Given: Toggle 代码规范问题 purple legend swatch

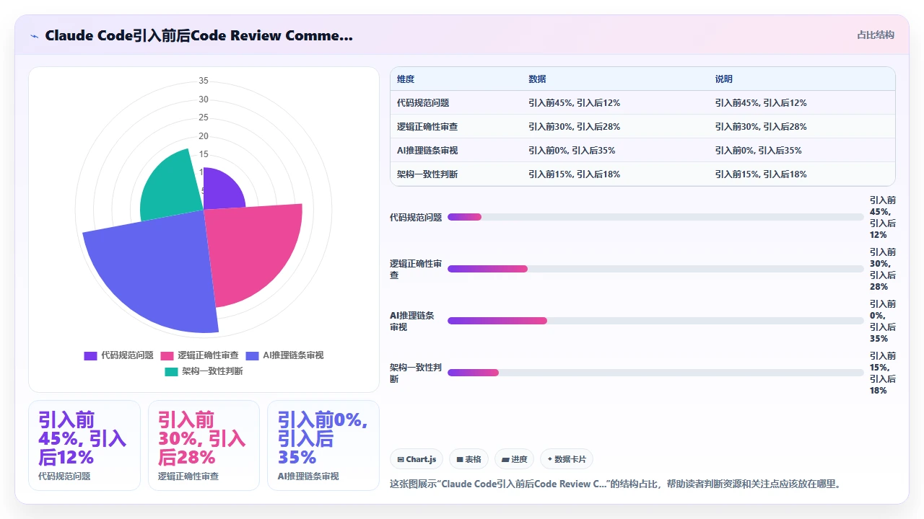Looking at the screenshot, I should [x=90, y=355].
